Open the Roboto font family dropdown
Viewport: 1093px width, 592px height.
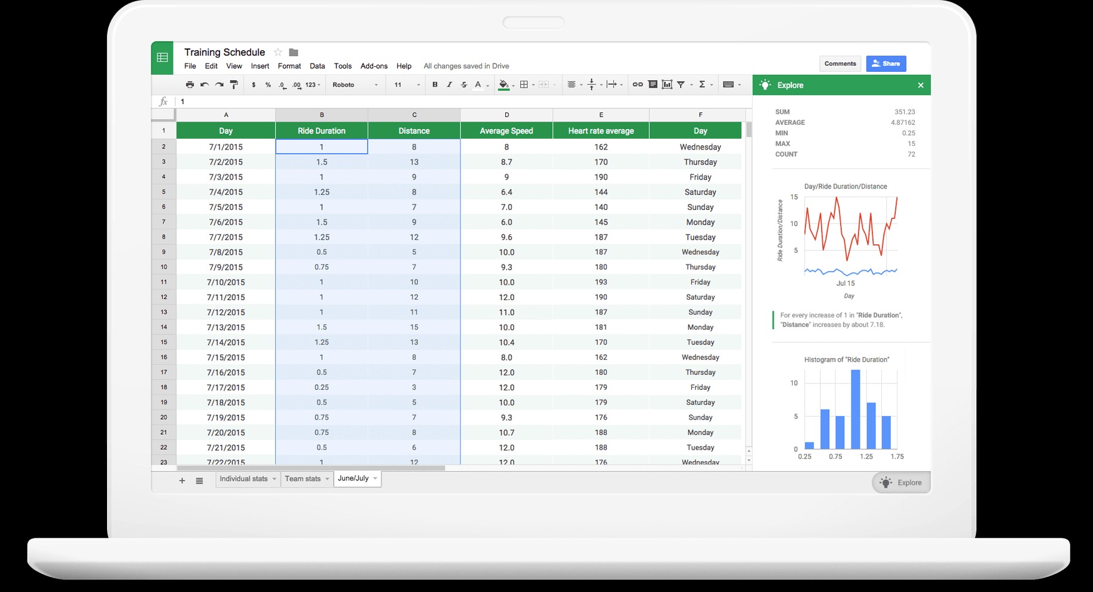[353, 84]
